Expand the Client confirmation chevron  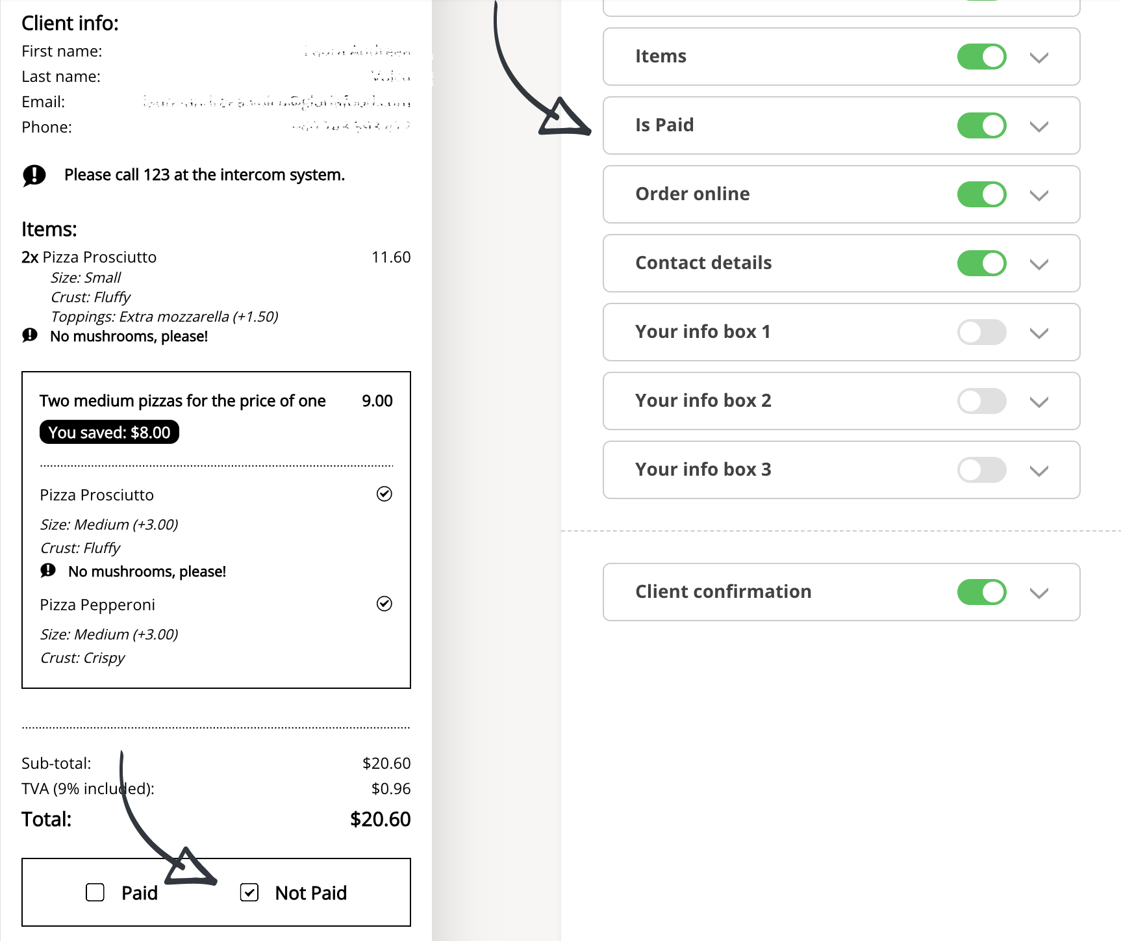pos(1039,593)
